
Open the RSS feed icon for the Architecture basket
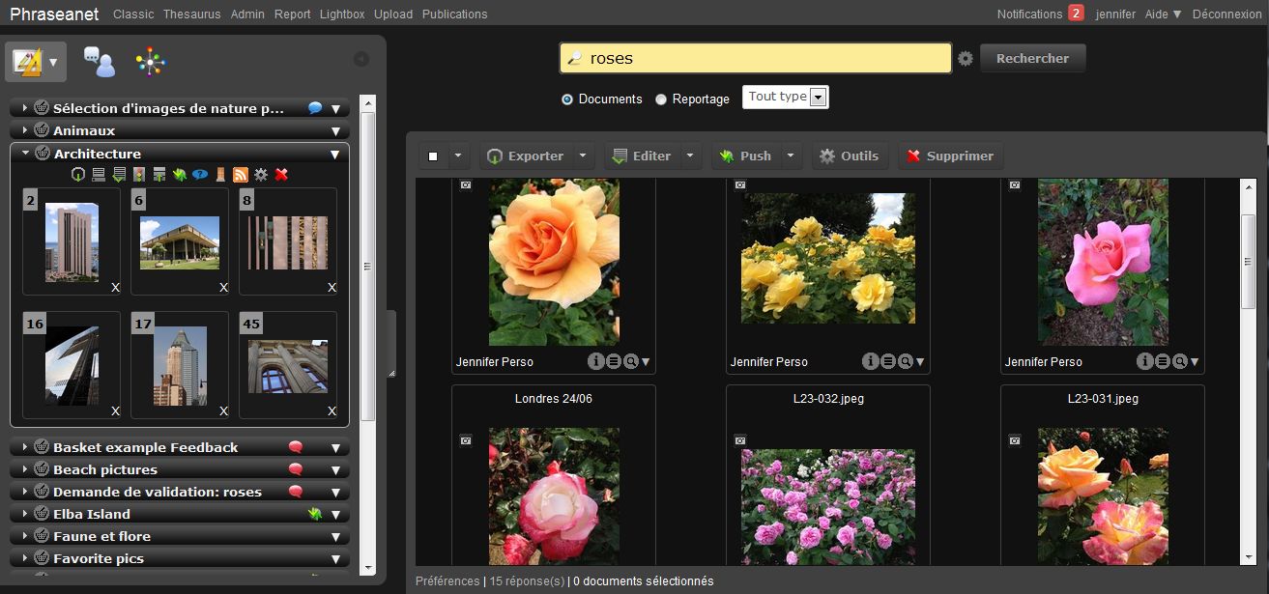(239, 174)
